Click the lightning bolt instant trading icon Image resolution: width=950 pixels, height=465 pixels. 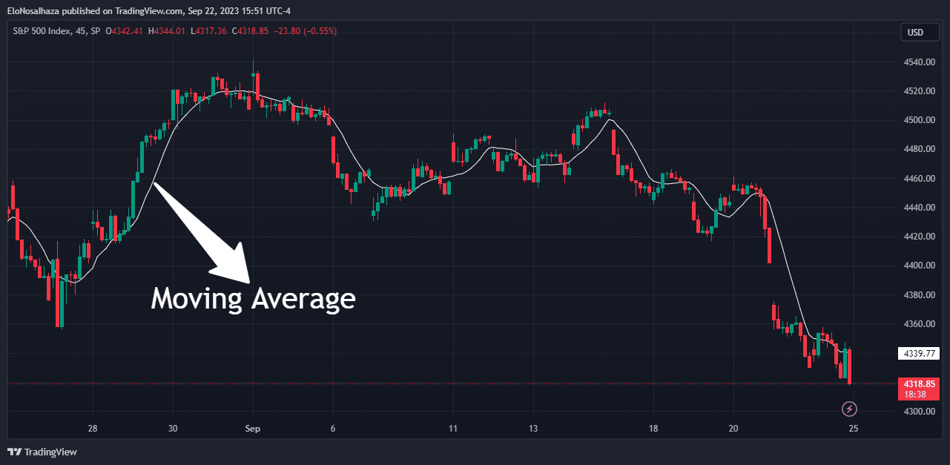tap(849, 409)
